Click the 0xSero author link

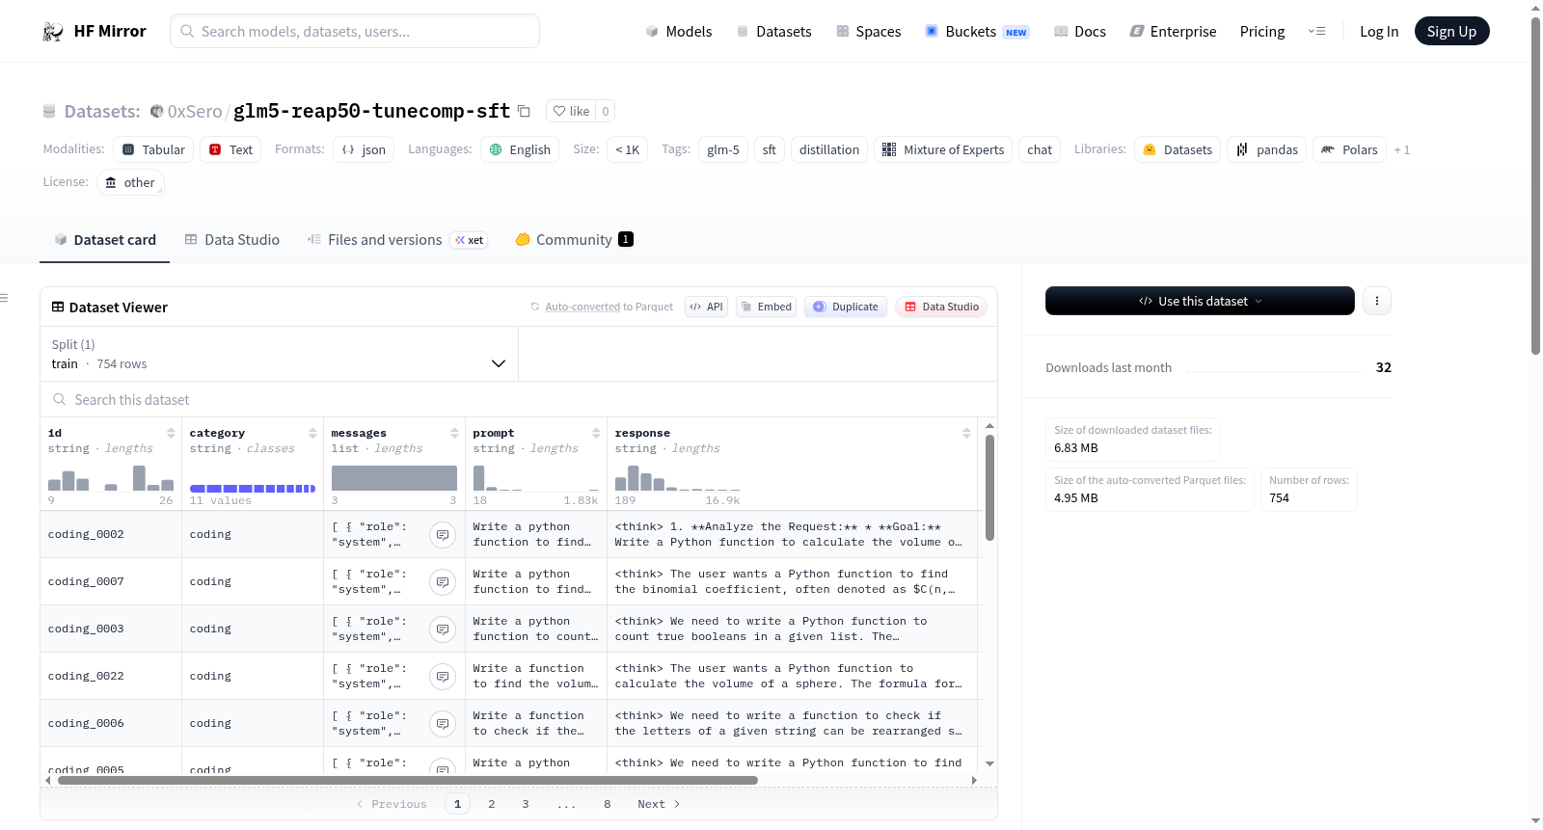[x=195, y=111]
